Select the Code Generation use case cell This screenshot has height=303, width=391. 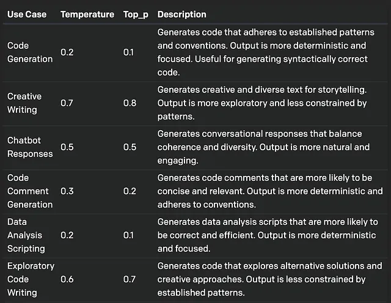tap(30, 53)
